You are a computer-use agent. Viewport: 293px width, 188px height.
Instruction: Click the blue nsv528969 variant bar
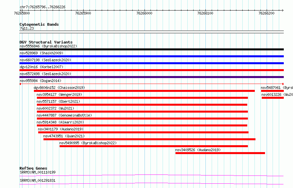coord(151,56)
